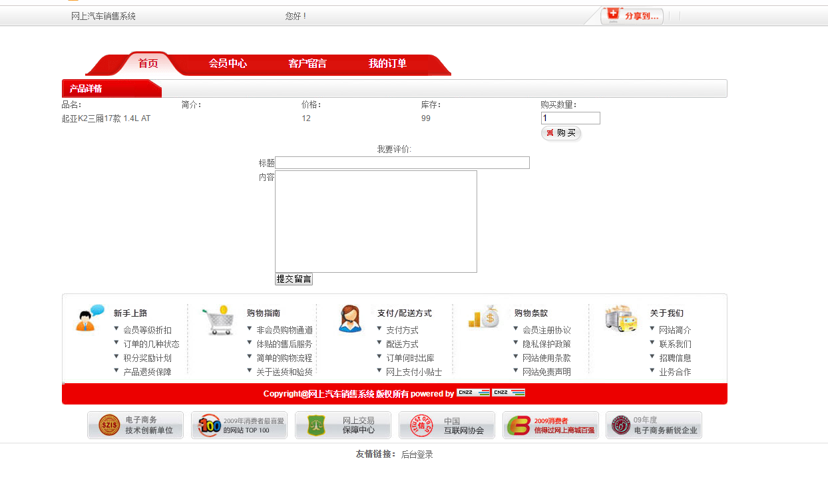
Task: Open 会员注册协议 link
Action: tap(546, 330)
